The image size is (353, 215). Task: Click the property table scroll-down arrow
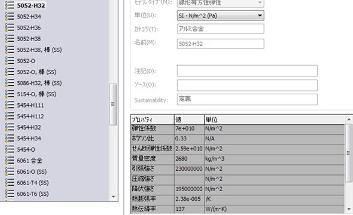[349, 209]
